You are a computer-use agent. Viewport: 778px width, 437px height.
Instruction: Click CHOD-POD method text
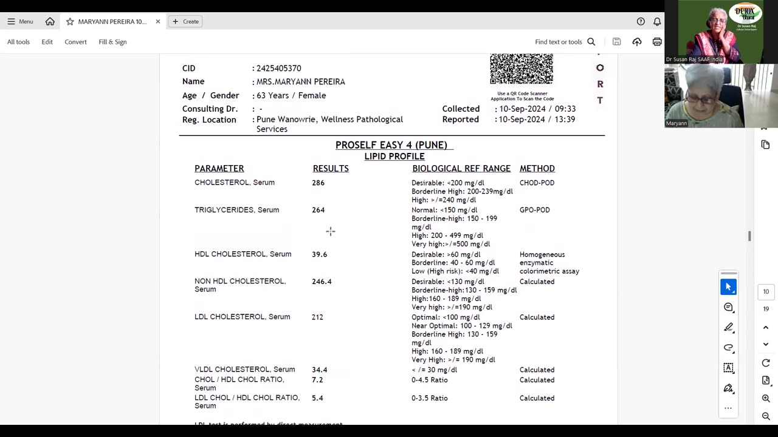click(x=537, y=183)
